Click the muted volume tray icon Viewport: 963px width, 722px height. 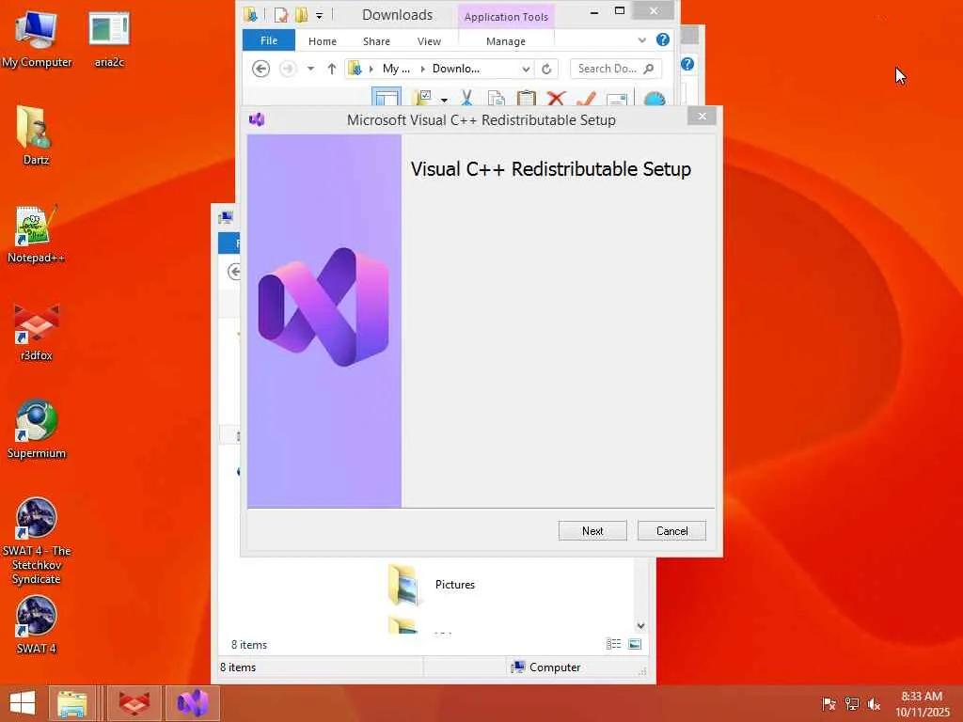(874, 703)
